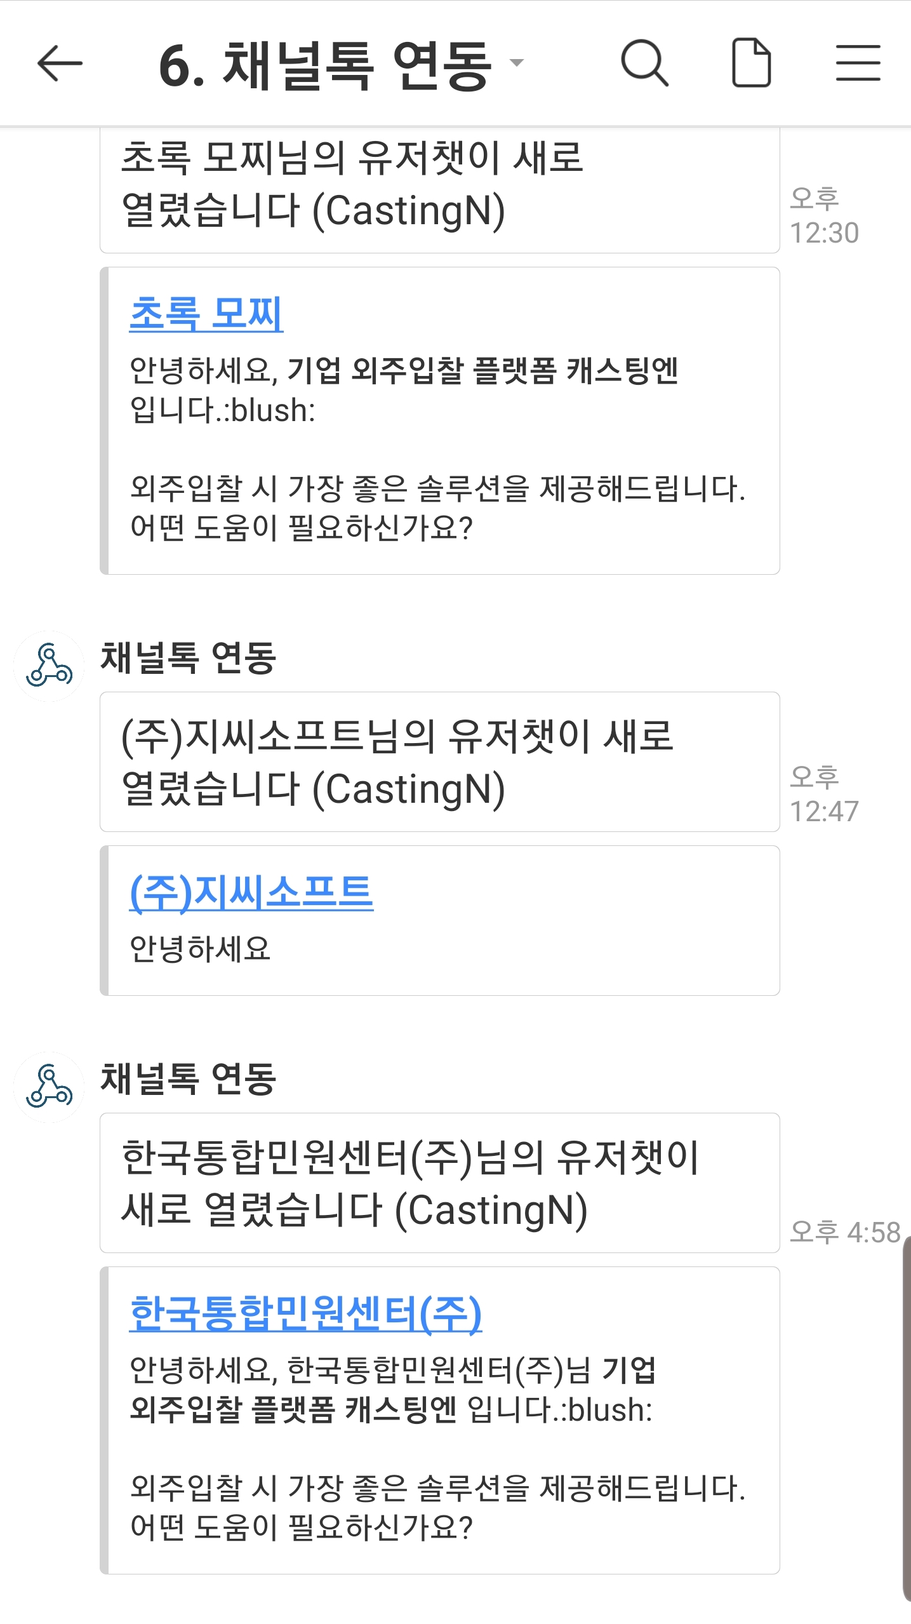
Task: Tap the 채널톡 연동 sender name at 4:58
Action: pos(189,1078)
